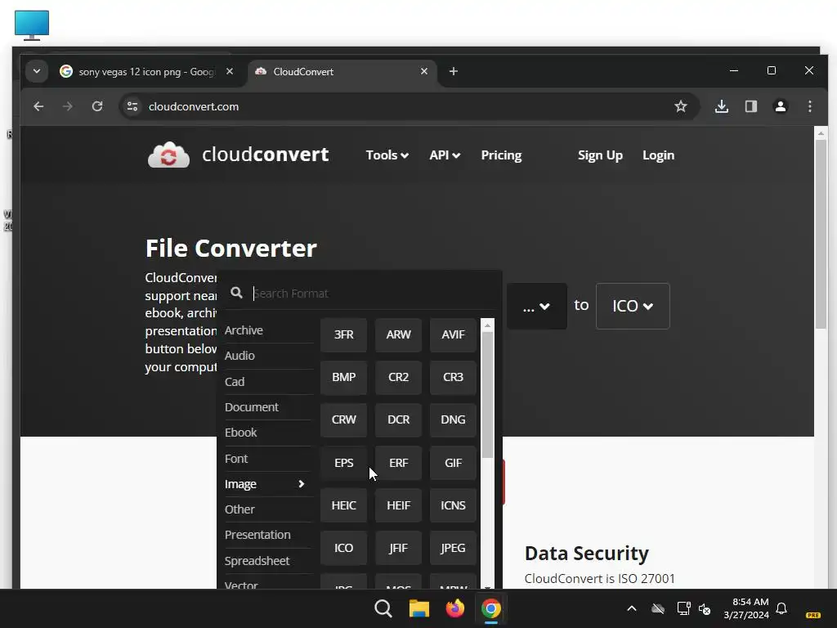Screen dimensions: 837x628
Task: Go to the Pricing page
Action: pyautogui.click(x=501, y=155)
